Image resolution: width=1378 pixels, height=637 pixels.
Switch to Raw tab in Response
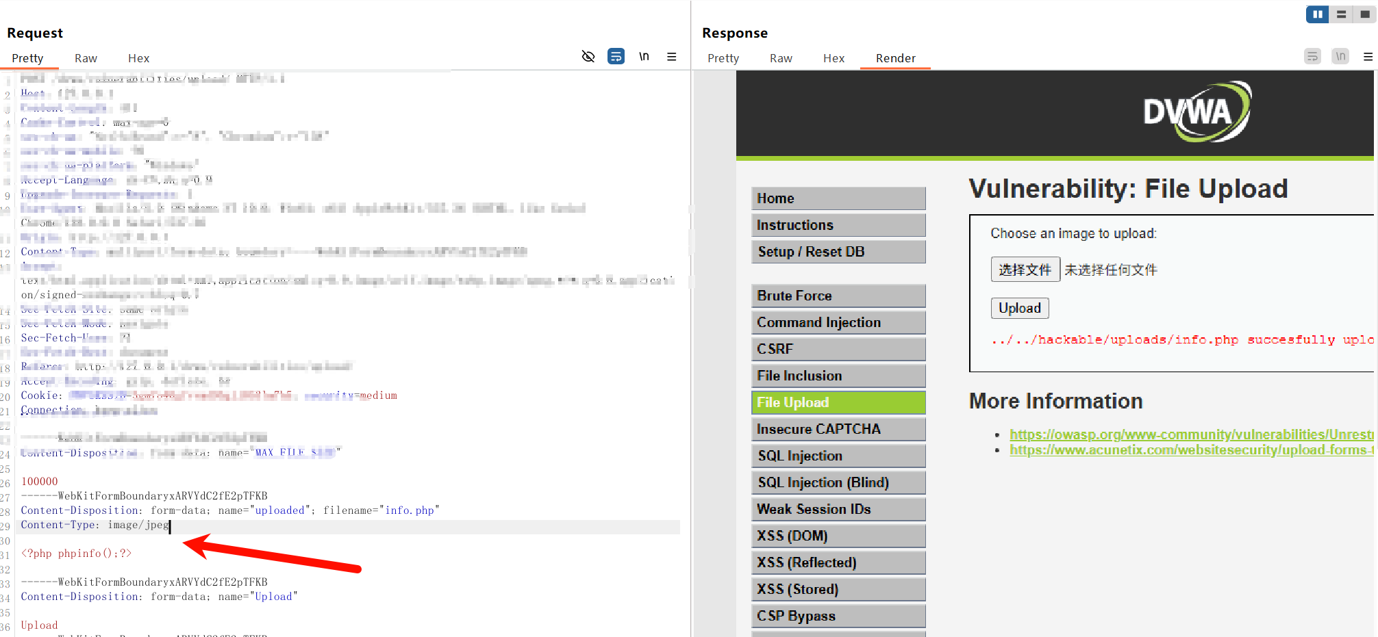781,58
